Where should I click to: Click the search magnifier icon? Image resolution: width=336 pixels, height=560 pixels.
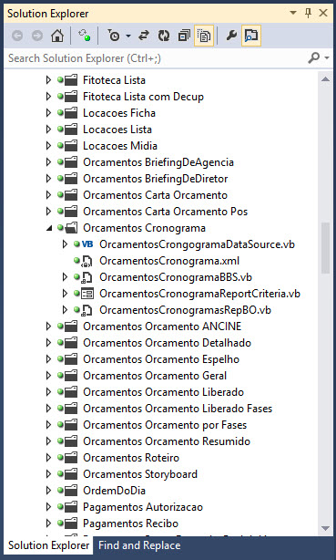(x=313, y=57)
